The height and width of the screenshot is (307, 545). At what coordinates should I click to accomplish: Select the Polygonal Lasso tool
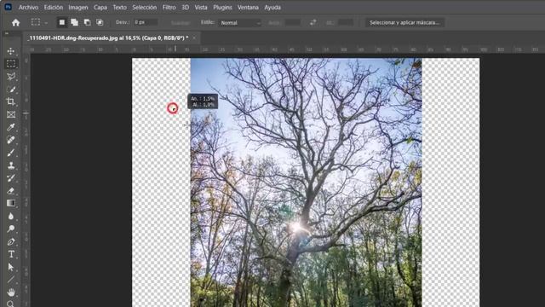click(11, 76)
